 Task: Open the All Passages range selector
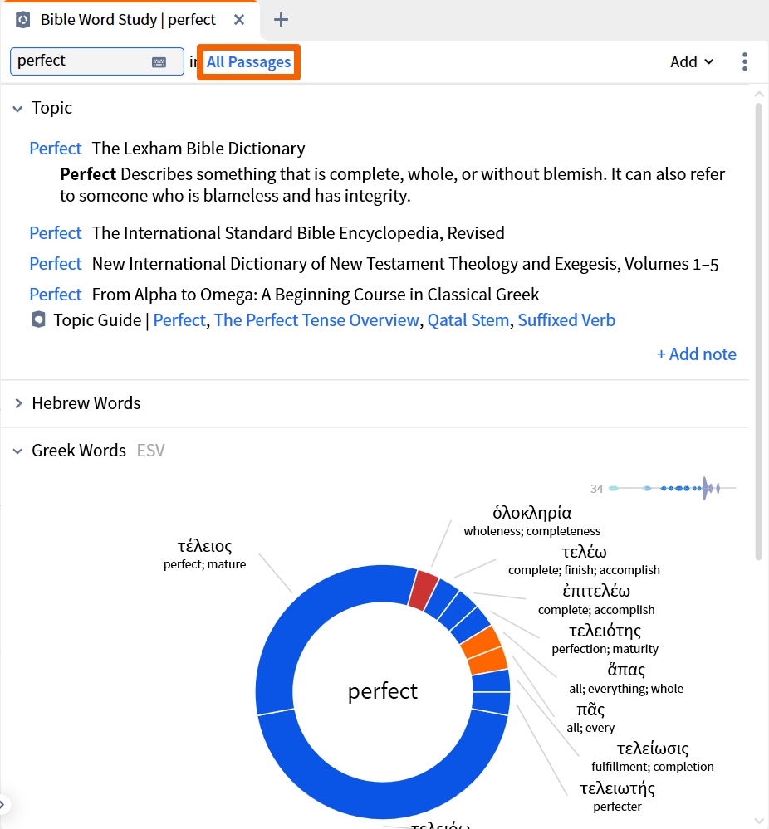tap(248, 62)
